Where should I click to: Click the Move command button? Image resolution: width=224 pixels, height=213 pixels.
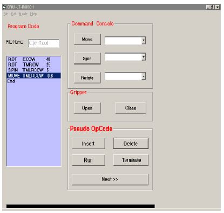point(87,39)
